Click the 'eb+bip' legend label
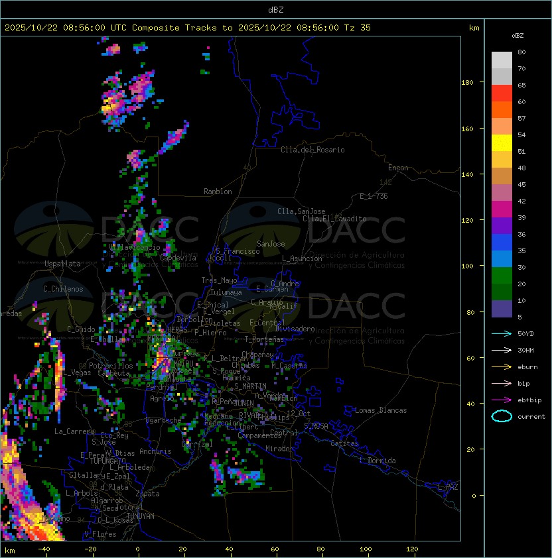This screenshot has height=558, width=552. pyautogui.click(x=529, y=400)
